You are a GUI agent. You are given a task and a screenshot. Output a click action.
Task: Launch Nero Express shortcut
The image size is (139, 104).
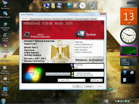5,58
